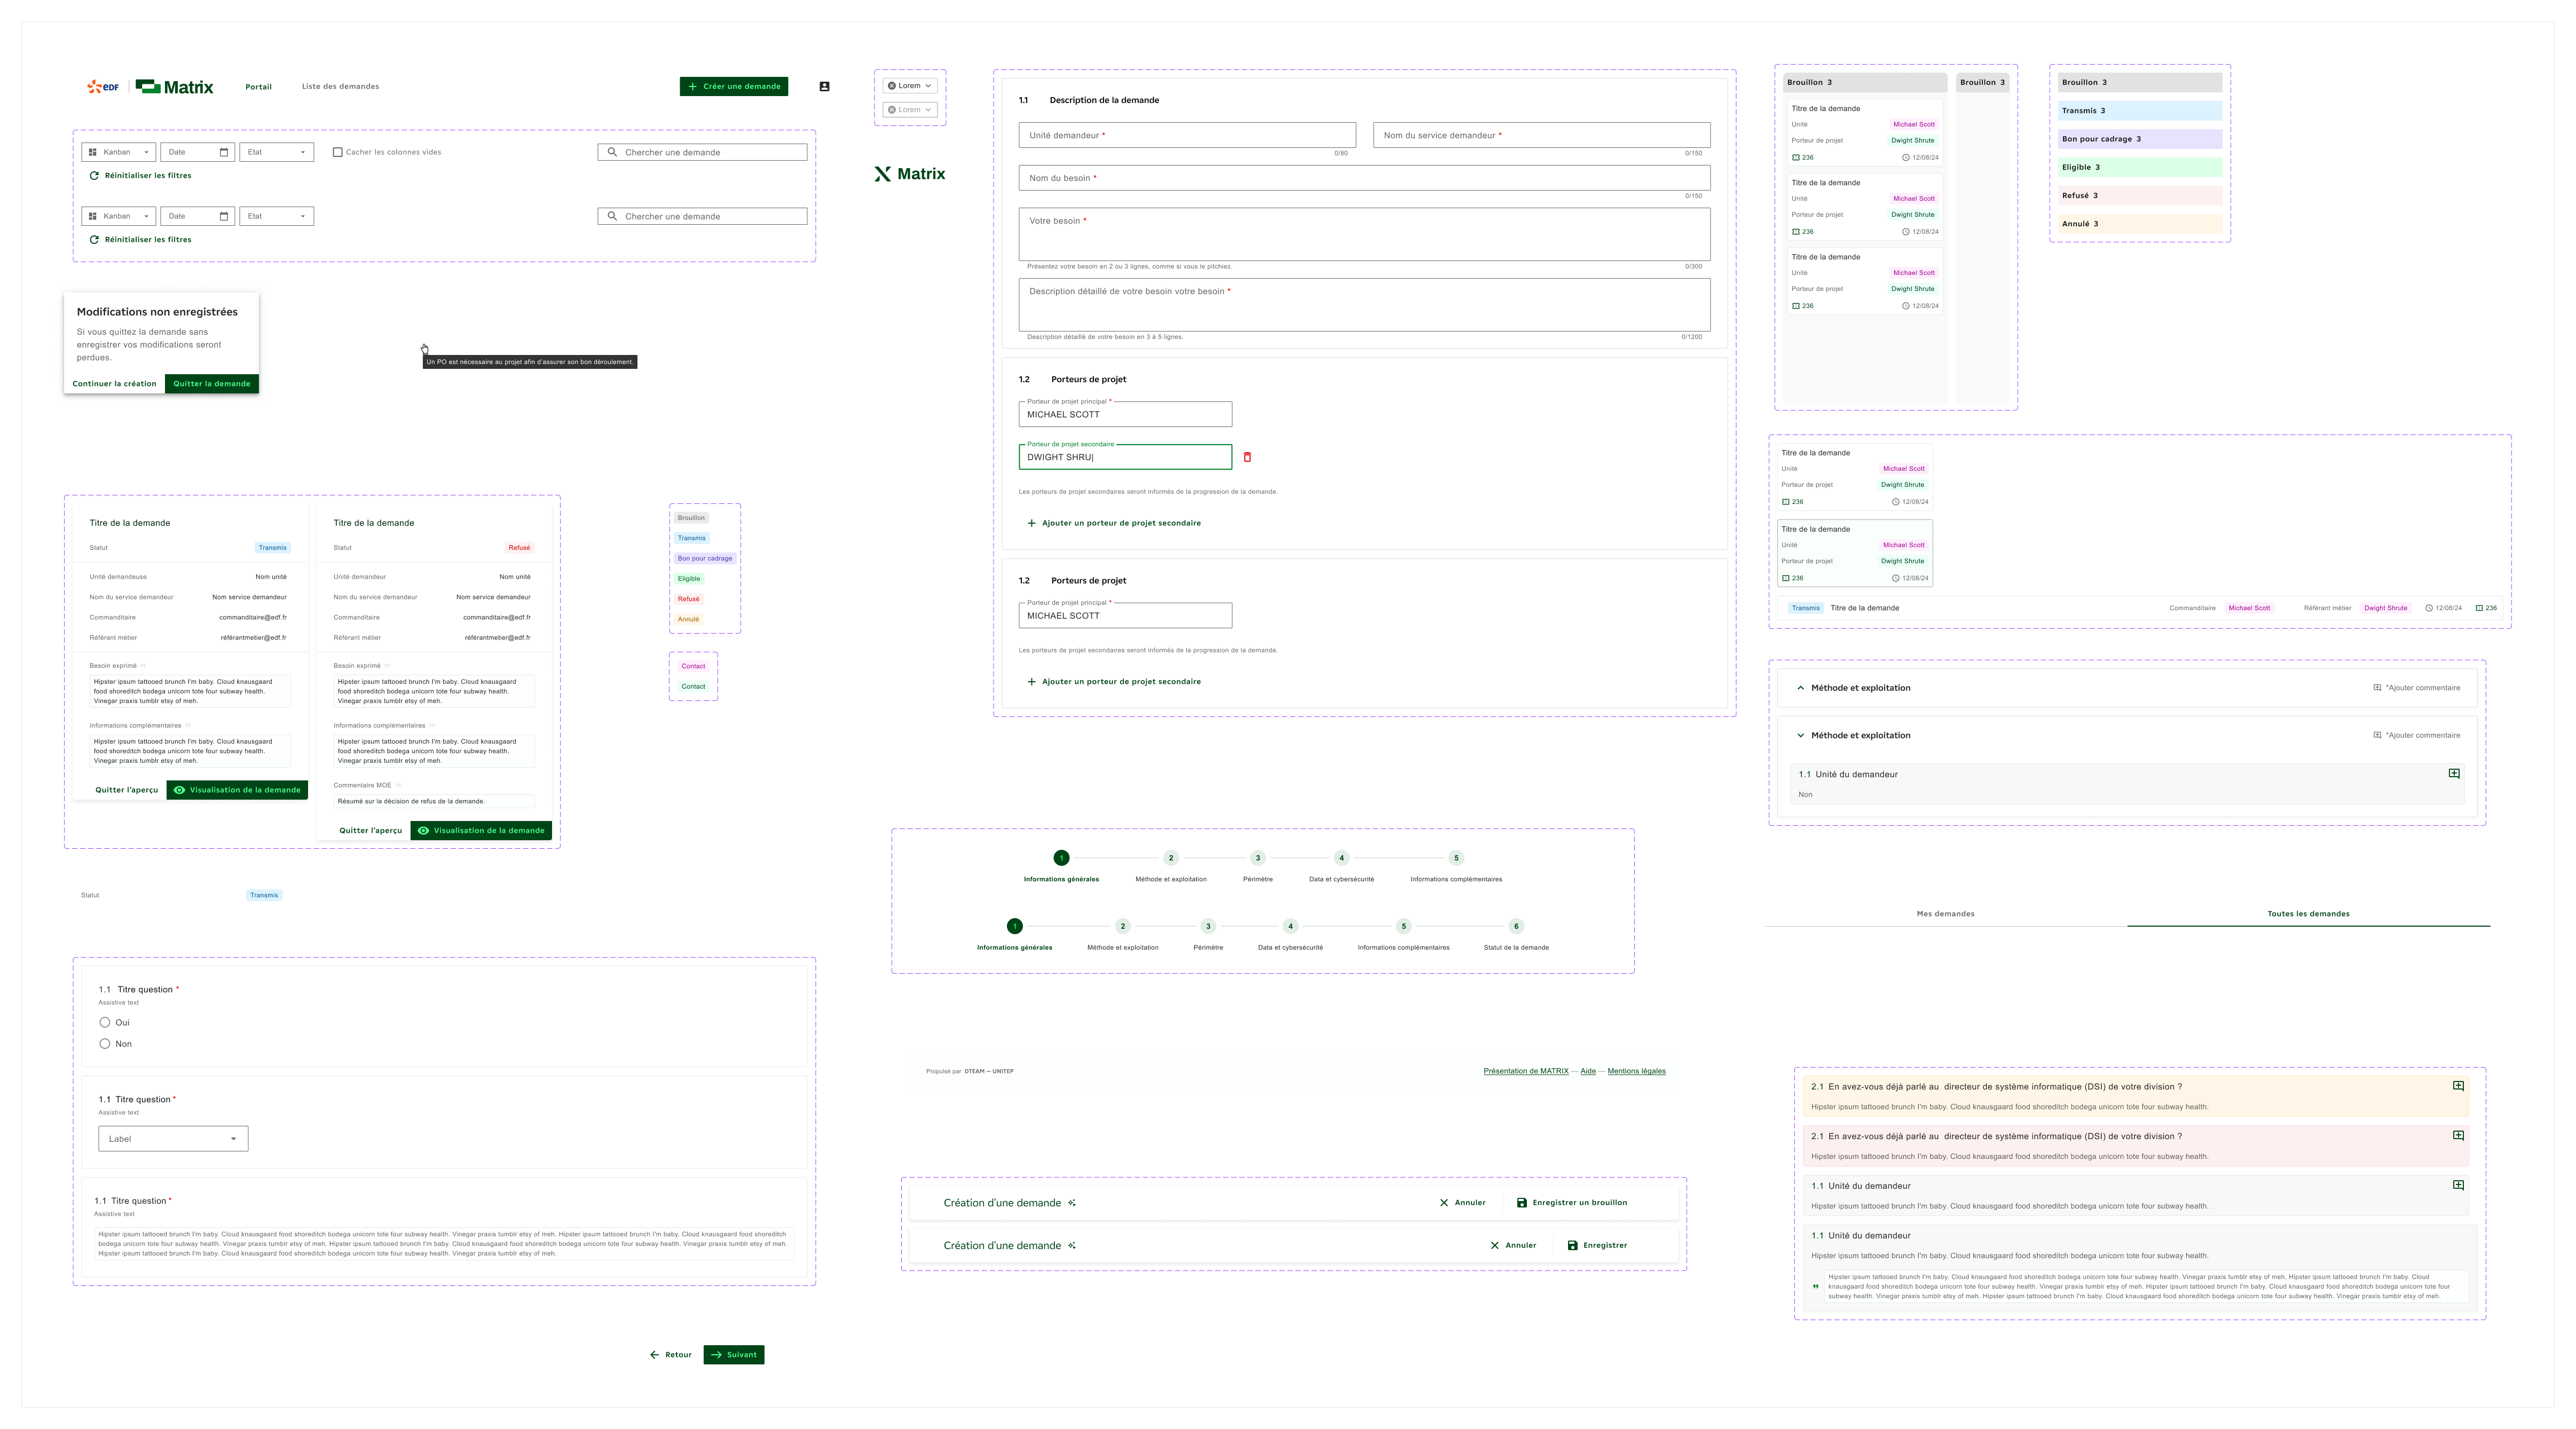Click the 'Aide' footer link
This screenshot has width=2576, height=1429.
pyautogui.click(x=1588, y=1071)
